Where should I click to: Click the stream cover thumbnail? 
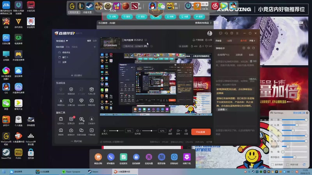(x=110, y=43)
